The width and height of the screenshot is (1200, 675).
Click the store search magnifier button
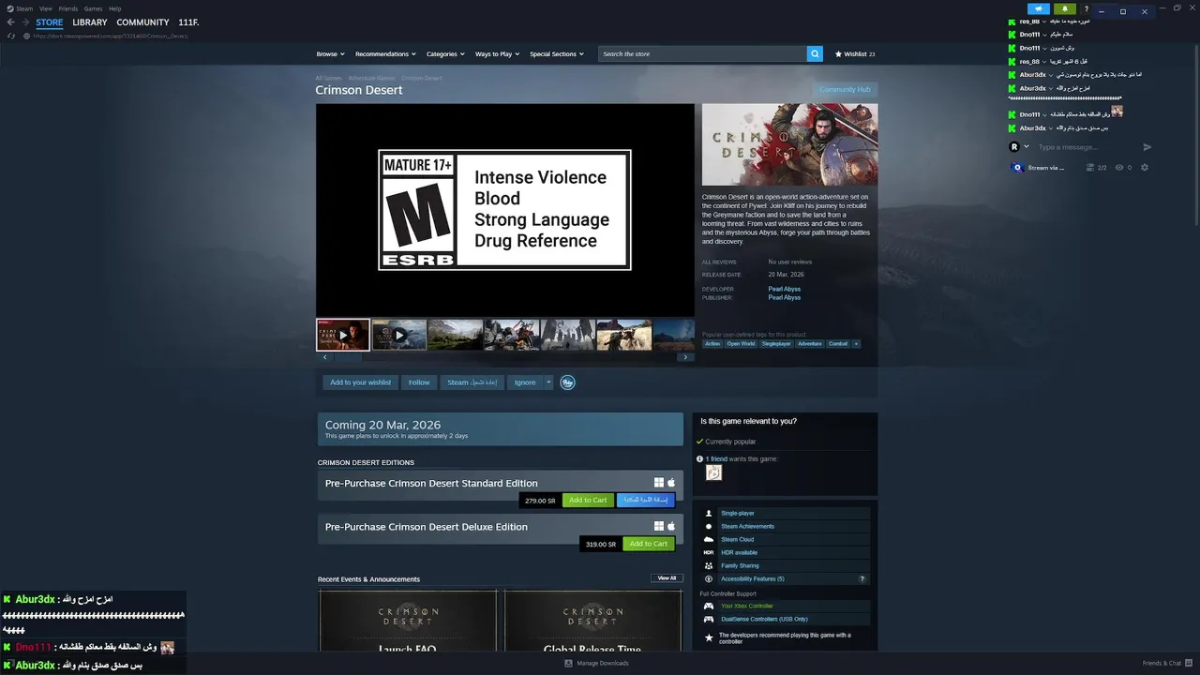[815, 54]
